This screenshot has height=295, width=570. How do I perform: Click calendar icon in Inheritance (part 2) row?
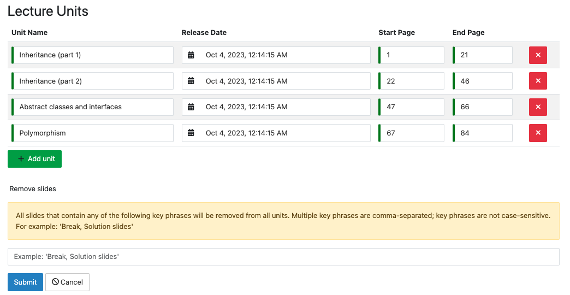[191, 81]
